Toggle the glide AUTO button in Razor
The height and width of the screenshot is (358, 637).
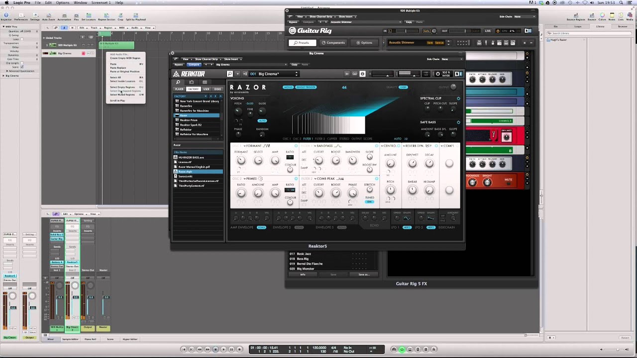(x=262, y=120)
